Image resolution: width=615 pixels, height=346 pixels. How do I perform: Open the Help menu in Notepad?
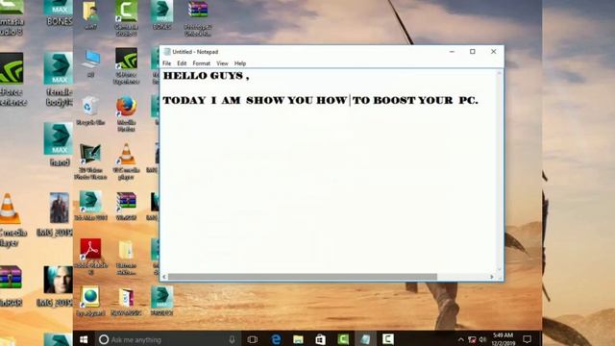240,63
